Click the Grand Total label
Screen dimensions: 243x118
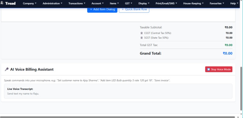(150, 53)
